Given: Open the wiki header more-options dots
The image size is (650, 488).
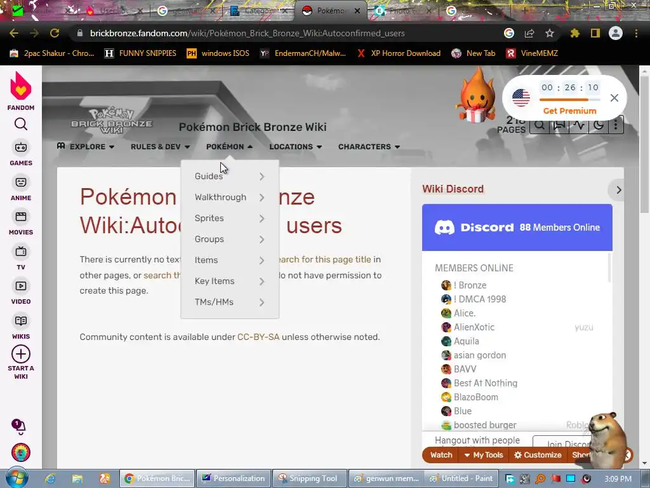Looking at the screenshot, I should [616, 125].
